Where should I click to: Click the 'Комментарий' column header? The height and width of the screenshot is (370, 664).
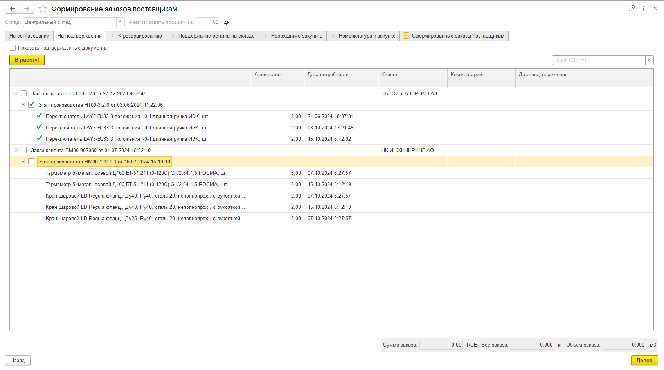481,78
